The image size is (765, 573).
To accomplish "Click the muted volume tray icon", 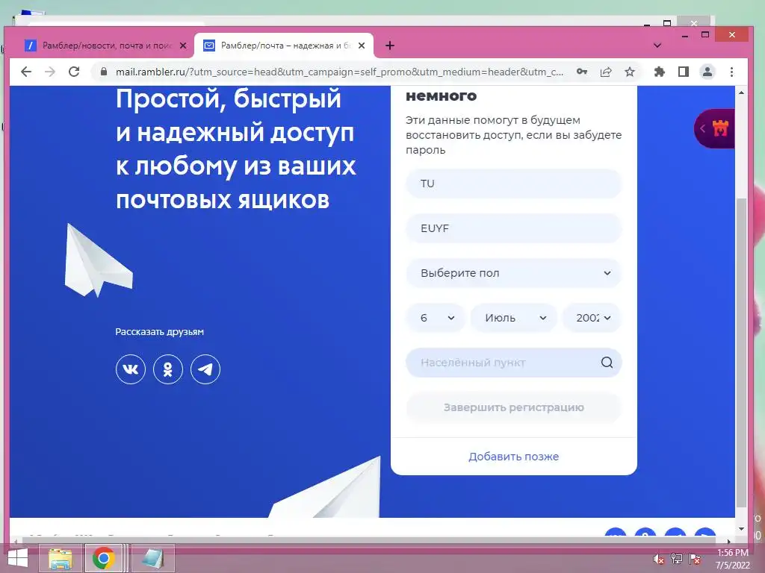I will pyautogui.click(x=658, y=560).
